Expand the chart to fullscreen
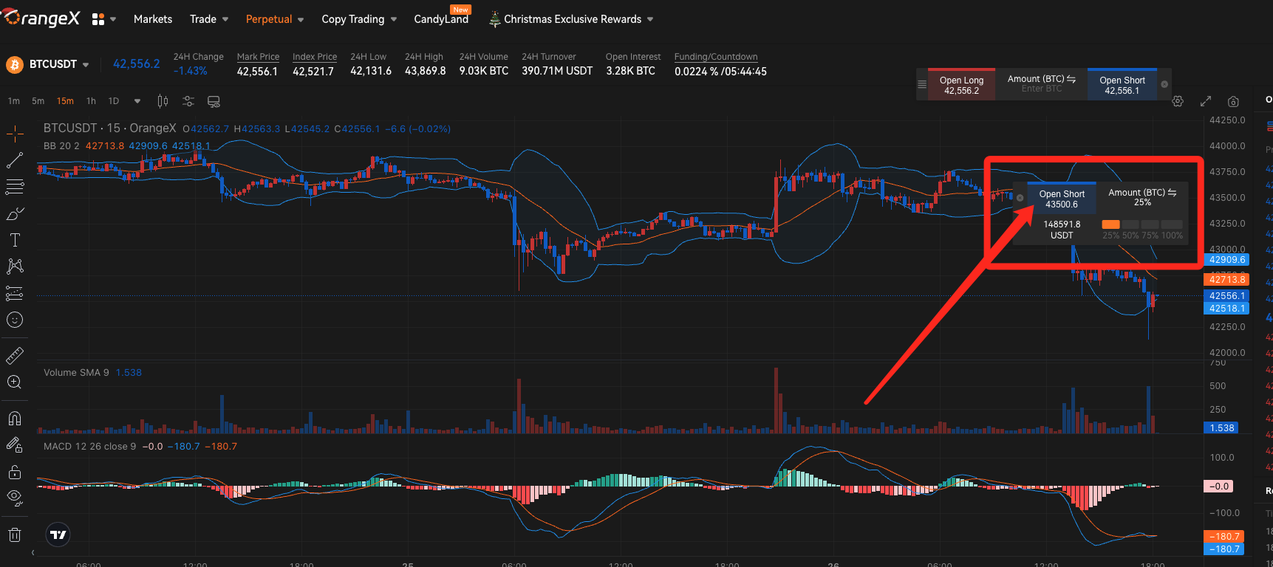 tap(1206, 101)
